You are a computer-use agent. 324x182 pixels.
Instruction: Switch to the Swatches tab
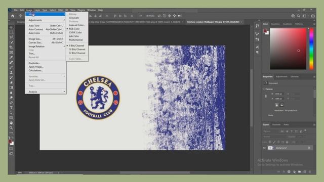click(x=275, y=24)
